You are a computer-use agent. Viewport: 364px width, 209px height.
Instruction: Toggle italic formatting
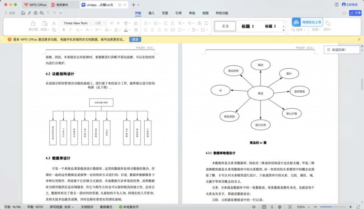(70, 30)
